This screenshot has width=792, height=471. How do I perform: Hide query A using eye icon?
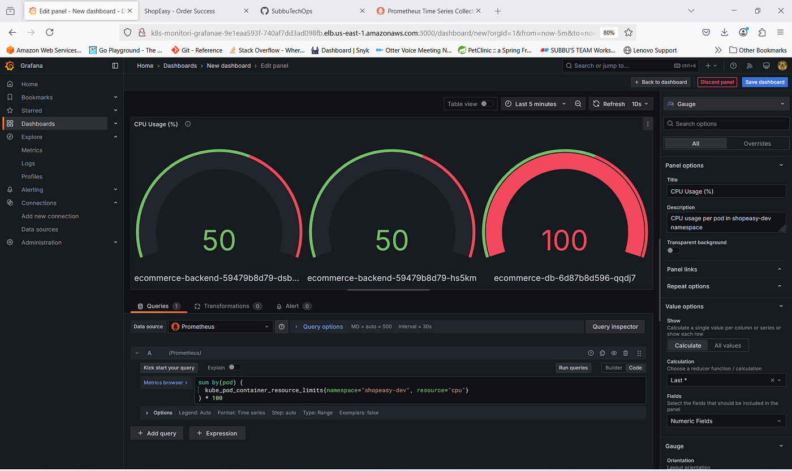tap(614, 353)
